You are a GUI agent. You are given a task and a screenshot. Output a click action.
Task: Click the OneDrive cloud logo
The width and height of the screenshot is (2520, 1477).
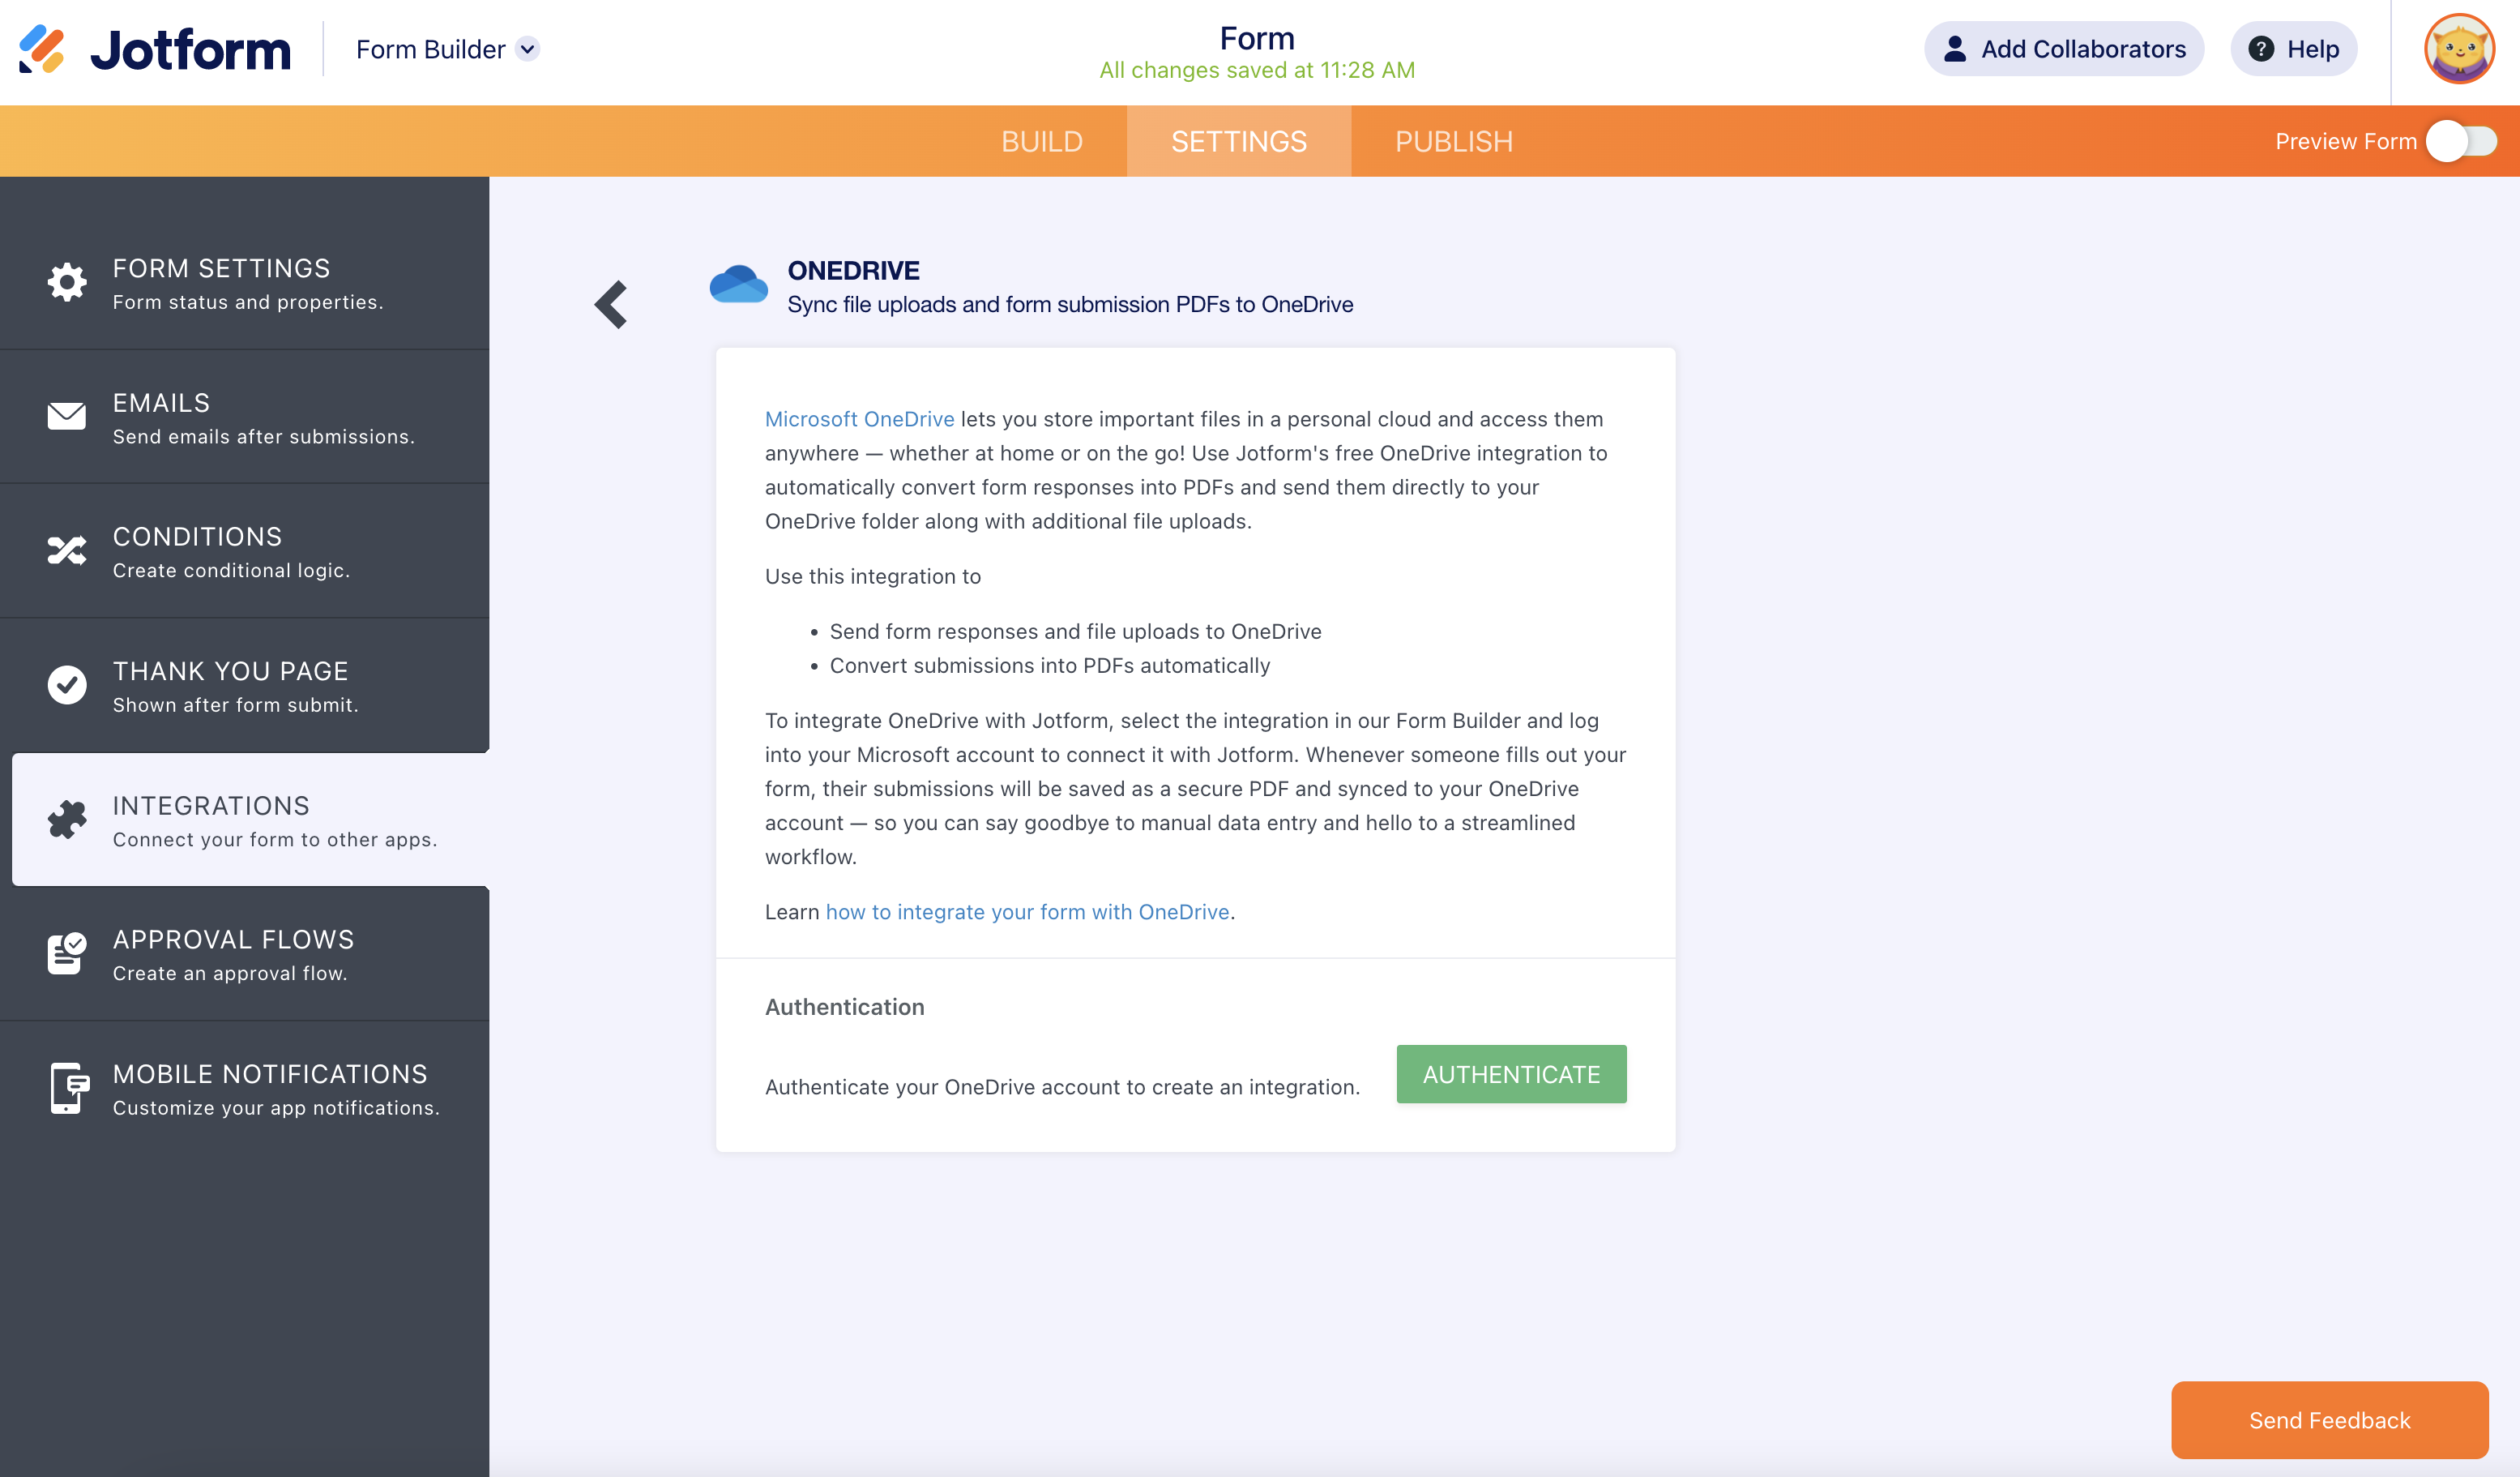coord(738,285)
